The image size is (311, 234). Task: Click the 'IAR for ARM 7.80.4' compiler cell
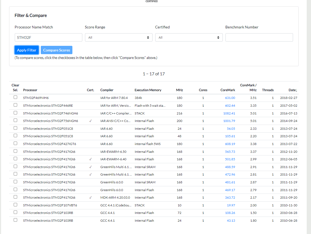(x=114, y=98)
